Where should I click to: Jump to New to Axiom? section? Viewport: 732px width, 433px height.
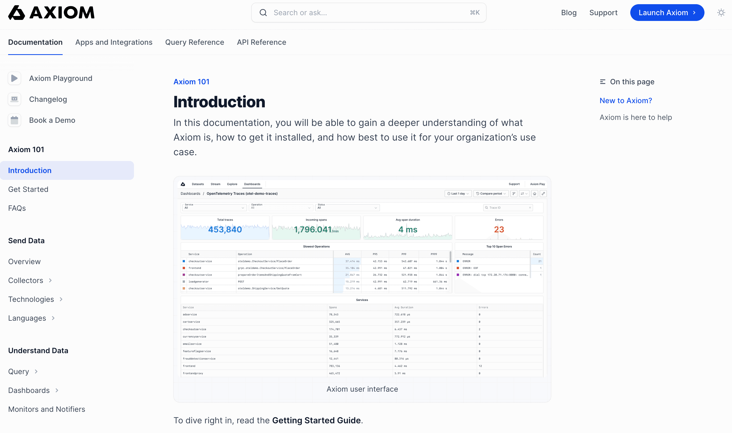coord(626,101)
